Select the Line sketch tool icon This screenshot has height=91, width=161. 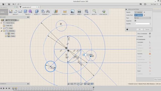pos(16,11)
